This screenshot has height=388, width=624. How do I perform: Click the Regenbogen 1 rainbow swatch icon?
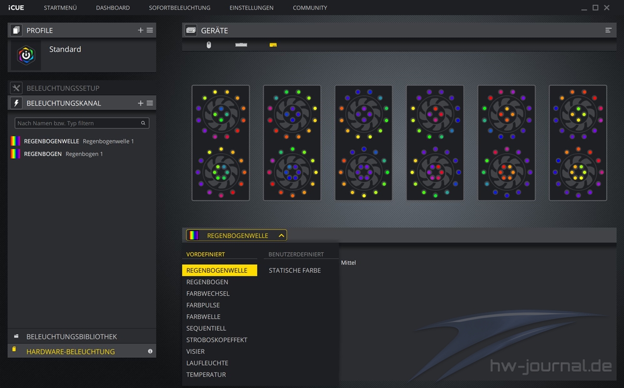pos(16,154)
